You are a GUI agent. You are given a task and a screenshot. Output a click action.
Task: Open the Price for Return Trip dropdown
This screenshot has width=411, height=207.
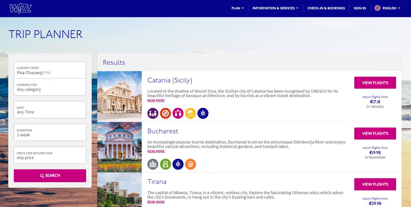click(x=50, y=155)
